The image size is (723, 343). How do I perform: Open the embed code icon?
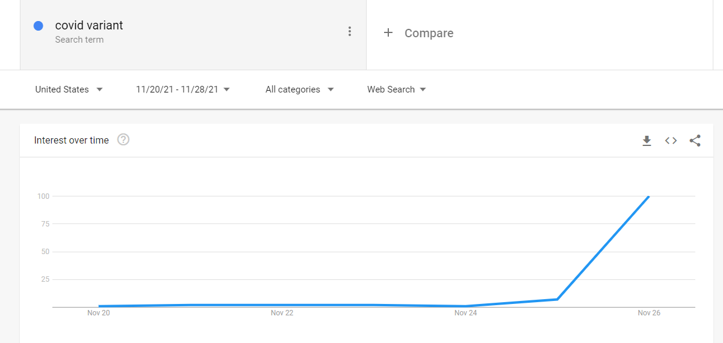pos(671,141)
